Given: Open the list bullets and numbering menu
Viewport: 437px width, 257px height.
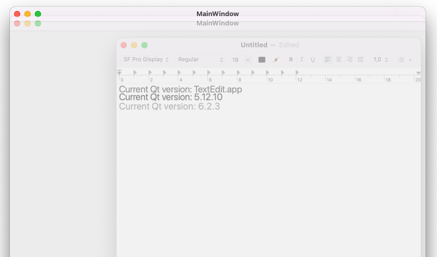Looking at the screenshot, I should point(404,60).
